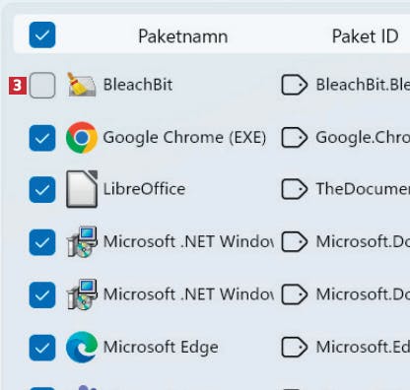Uncheck the Google Chrome (EXE) checkbox
Screen dimensions: 410x390
(42, 138)
